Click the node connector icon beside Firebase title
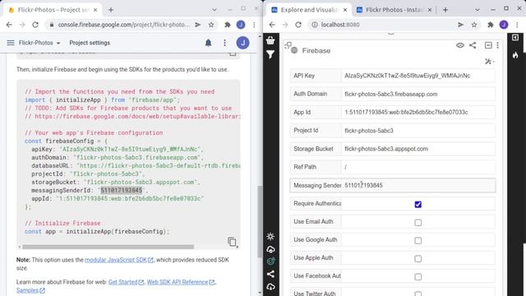526x296 pixels. pos(288,45)
